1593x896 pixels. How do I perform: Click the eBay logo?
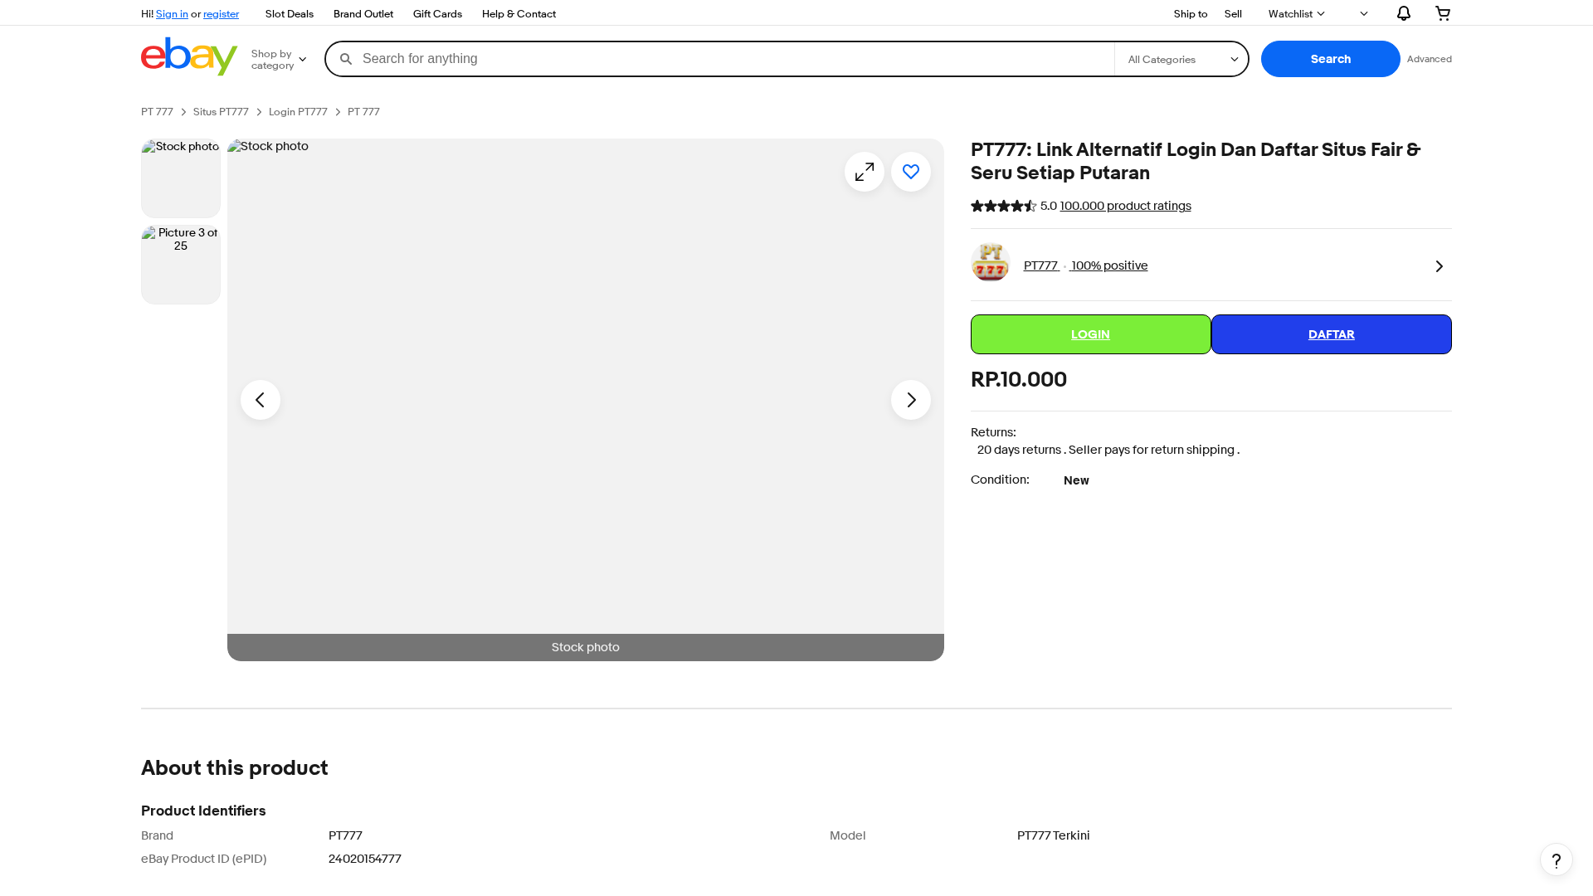pyautogui.click(x=189, y=56)
